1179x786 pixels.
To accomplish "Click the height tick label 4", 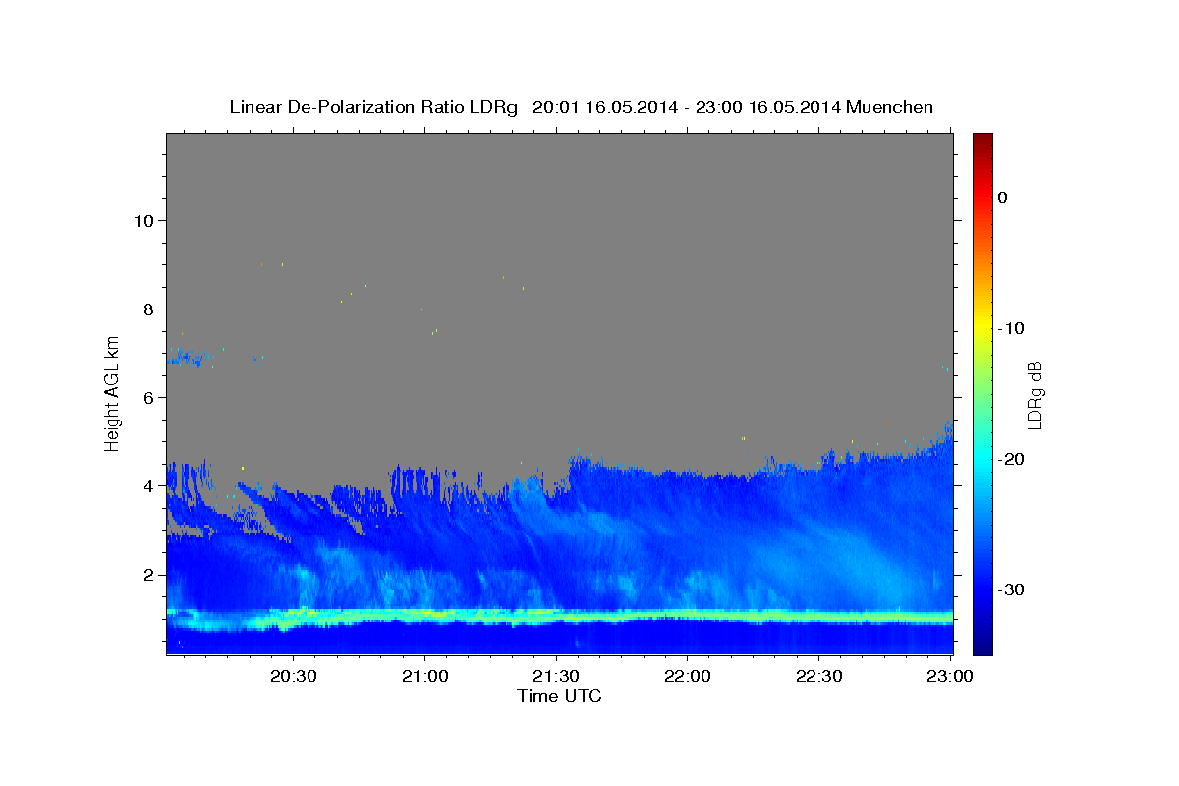I will pyautogui.click(x=146, y=485).
